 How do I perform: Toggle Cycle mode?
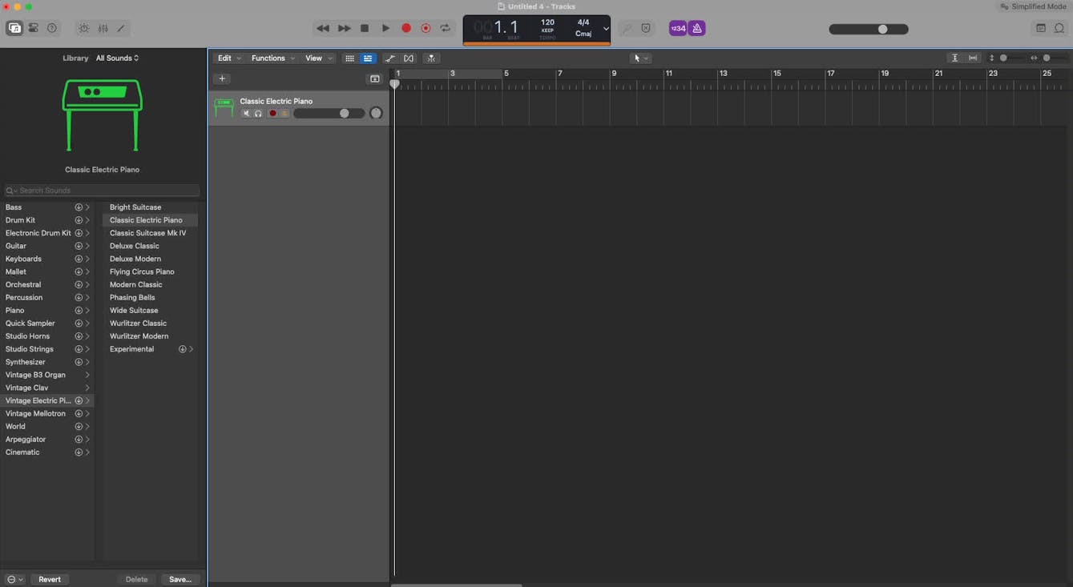(446, 28)
